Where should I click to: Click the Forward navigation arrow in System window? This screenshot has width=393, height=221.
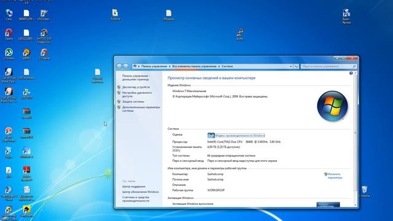point(126,66)
